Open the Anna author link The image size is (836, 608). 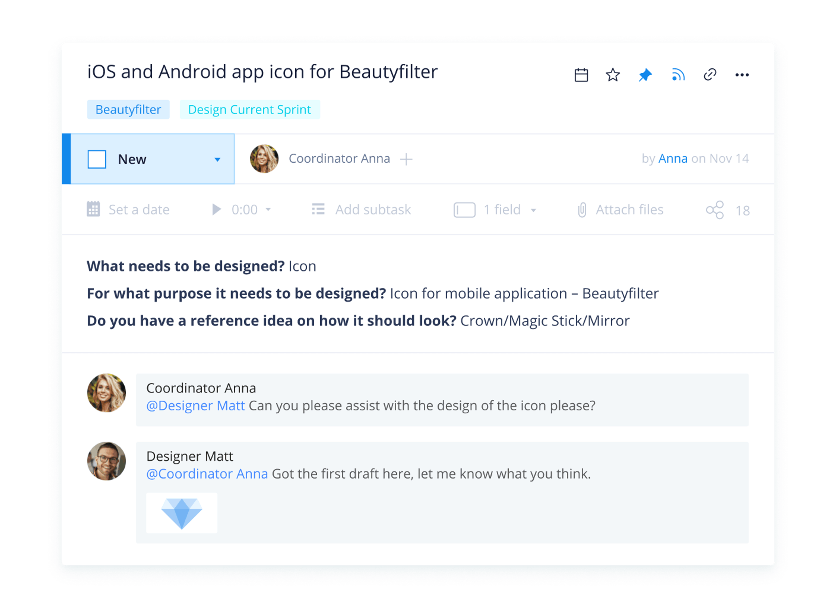[673, 158]
